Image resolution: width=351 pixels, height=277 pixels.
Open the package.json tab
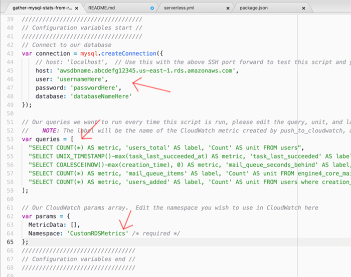[253, 8]
